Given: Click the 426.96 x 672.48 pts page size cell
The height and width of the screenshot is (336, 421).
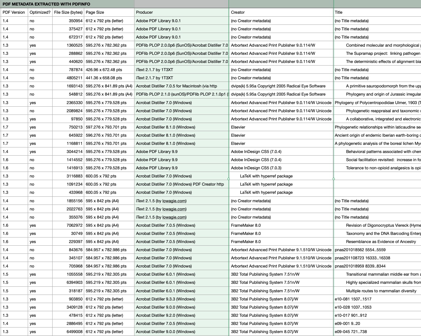Looking at the screenshot, I should [109, 70].
